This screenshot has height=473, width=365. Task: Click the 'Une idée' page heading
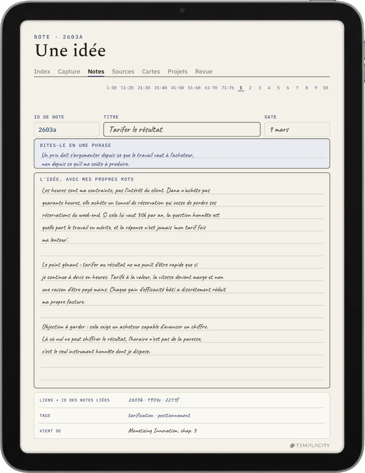click(x=70, y=50)
